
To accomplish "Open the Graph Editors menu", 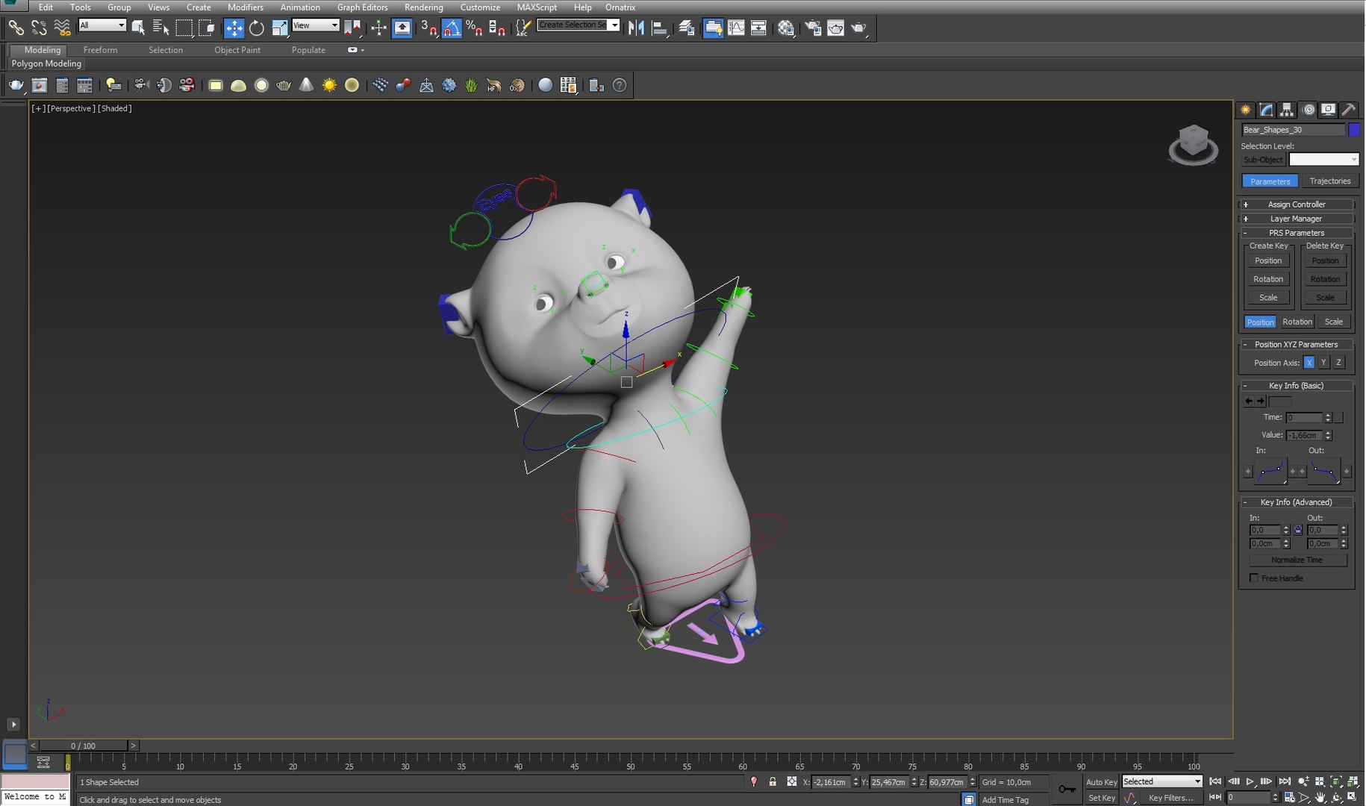I will (x=362, y=7).
